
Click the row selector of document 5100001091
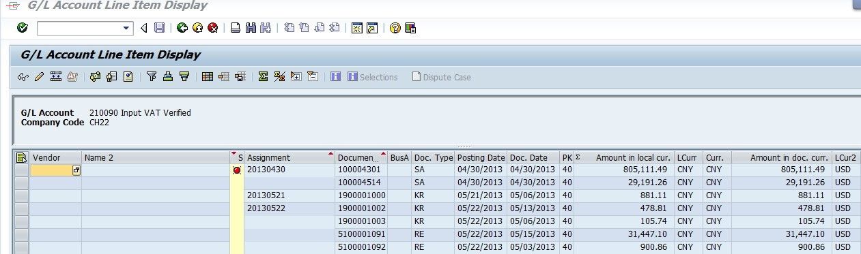[x=21, y=234]
